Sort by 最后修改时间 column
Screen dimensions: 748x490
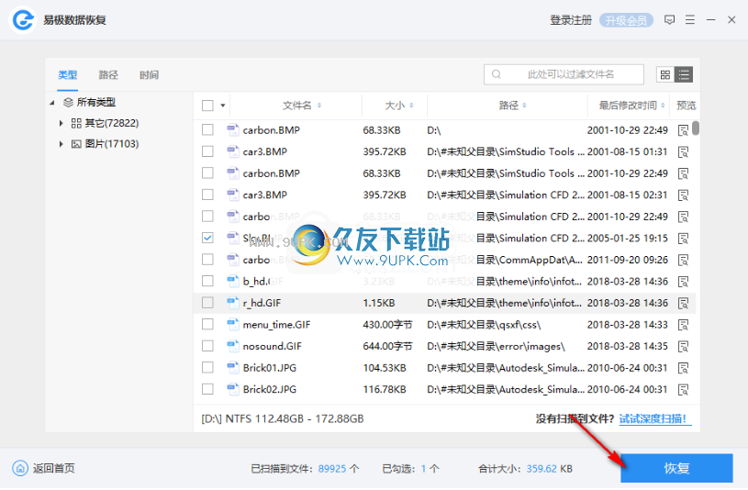click(x=631, y=106)
